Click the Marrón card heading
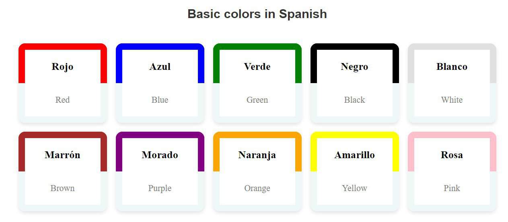Image resolution: width=508 pixels, height=222 pixels. pyautogui.click(x=62, y=155)
